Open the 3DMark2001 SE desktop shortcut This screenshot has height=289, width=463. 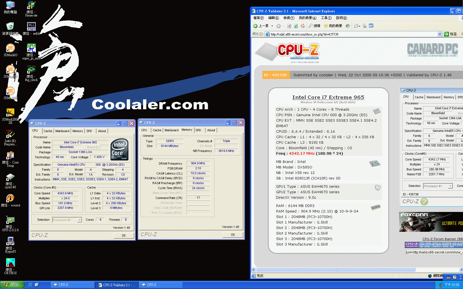(x=10, y=116)
